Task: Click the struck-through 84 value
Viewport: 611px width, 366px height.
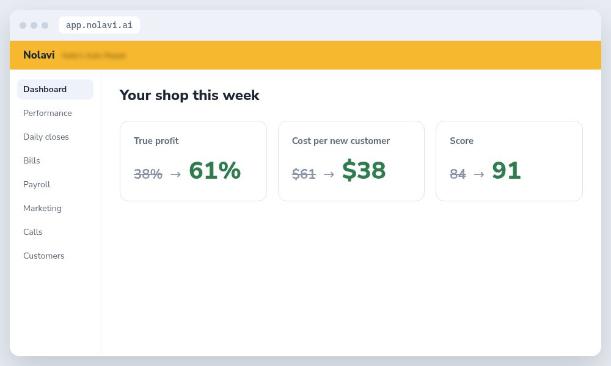Action: (458, 174)
